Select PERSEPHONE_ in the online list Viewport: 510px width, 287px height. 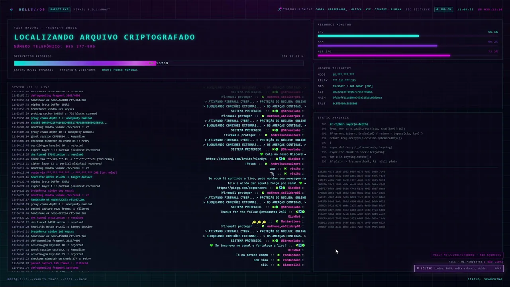(x=338, y=9)
